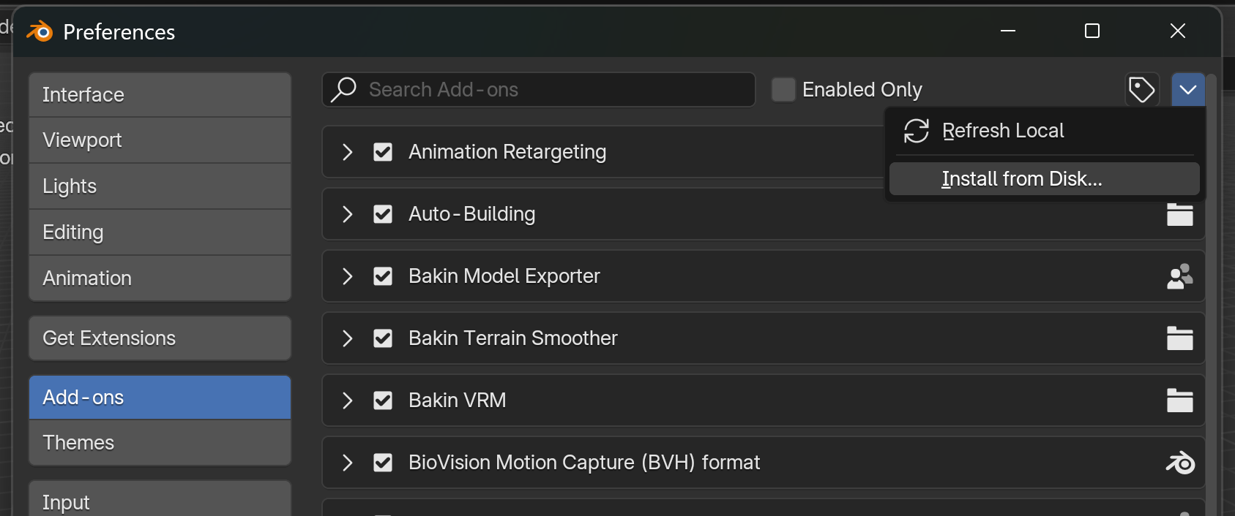Viewport: 1235px width, 516px height.
Task: Click the folder icon on Bakin VRM row
Action: point(1179,401)
